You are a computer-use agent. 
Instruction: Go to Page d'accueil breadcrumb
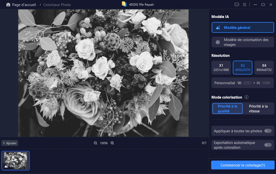(24, 5)
